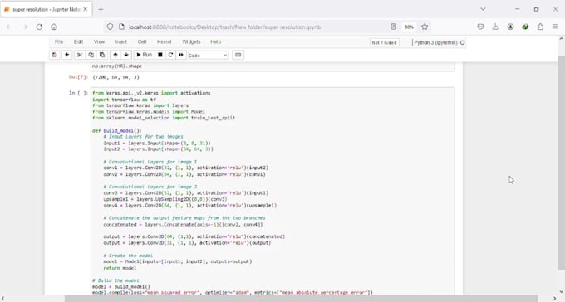Screen dimensions: 565x302
Task: Click the Out[7] output prompt
Action: tap(79, 77)
